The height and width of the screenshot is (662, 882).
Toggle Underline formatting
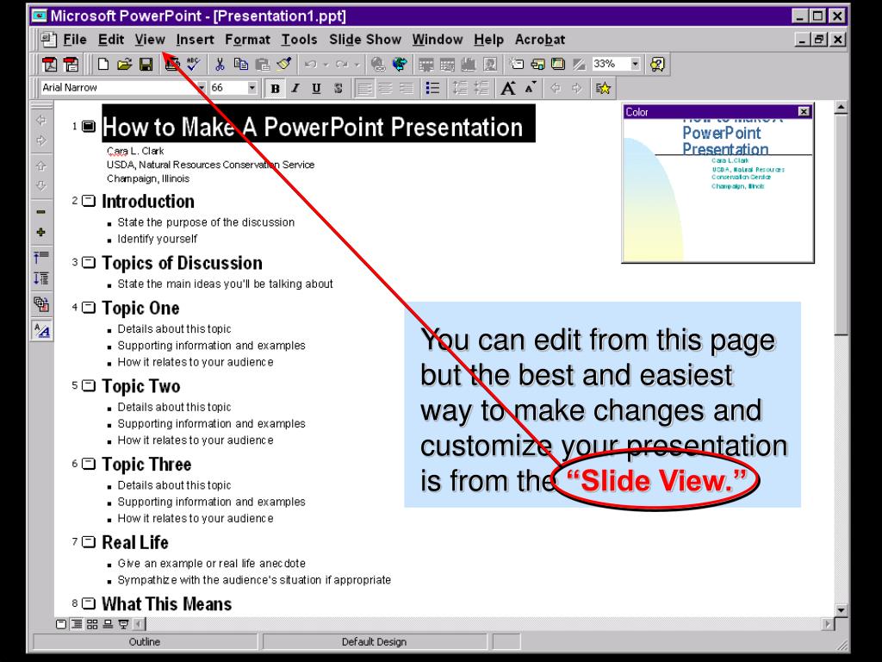316,89
